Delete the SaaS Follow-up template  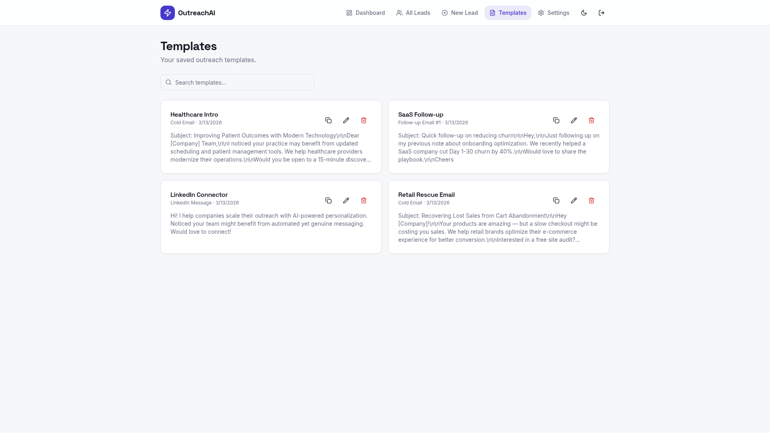(592, 120)
